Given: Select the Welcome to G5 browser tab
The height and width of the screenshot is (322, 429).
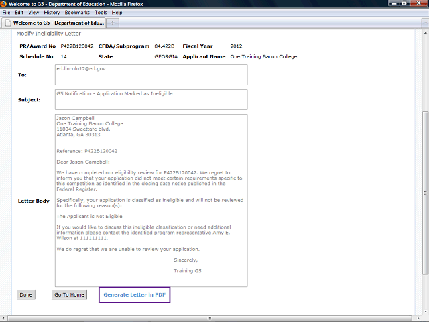Looking at the screenshot, I should pos(54,23).
